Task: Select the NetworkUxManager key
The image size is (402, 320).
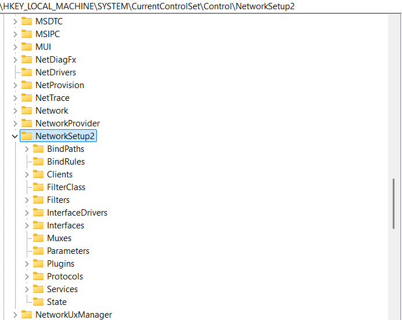Action: (73, 315)
